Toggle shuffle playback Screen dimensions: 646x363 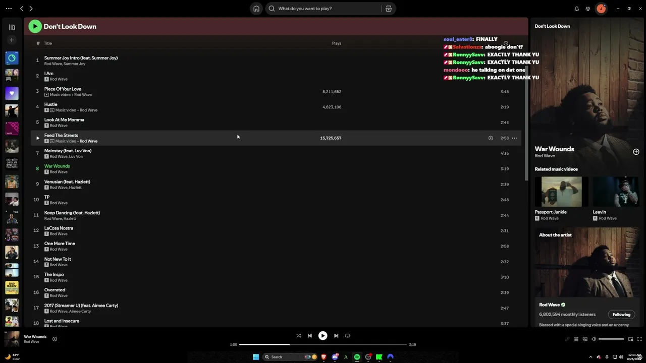[298, 336]
